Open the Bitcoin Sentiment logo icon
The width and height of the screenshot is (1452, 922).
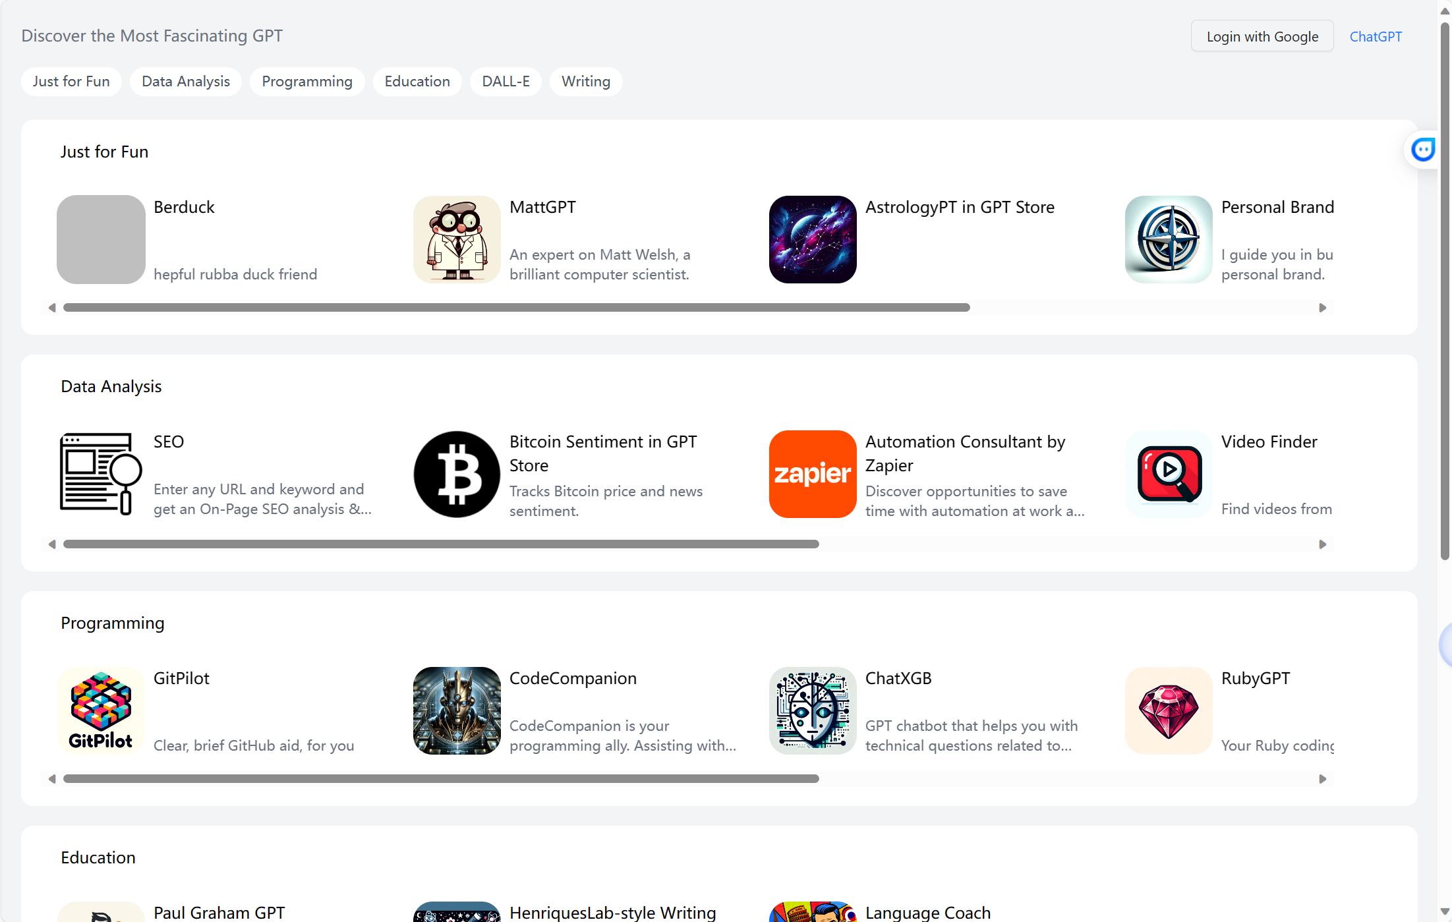click(457, 474)
